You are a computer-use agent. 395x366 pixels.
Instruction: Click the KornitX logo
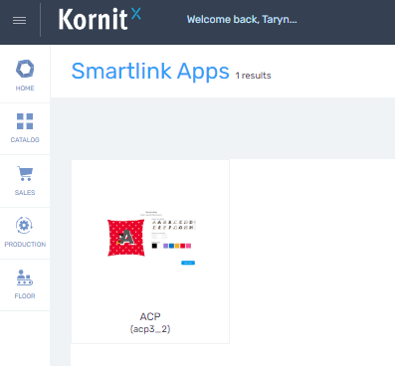tap(99, 19)
